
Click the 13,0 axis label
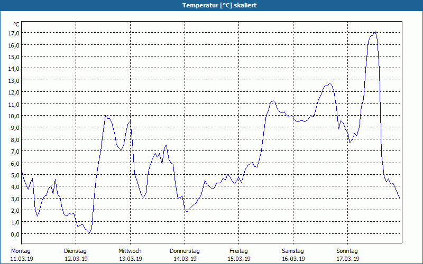point(14,81)
